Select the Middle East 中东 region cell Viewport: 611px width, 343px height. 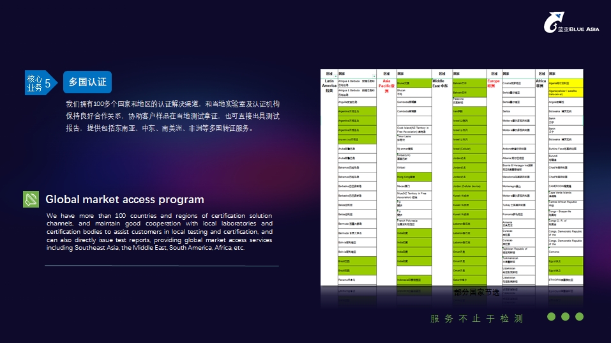click(x=441, y=84)
